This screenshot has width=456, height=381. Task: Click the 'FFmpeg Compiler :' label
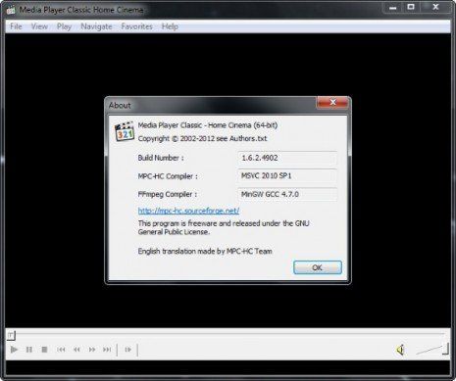tap(168, 194)
